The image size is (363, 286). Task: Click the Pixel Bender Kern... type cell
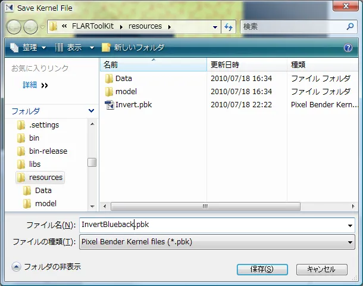[324, 105]
